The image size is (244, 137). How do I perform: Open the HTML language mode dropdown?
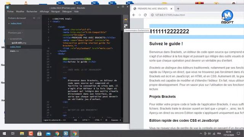pyautogui.click(x=98, y=120)
